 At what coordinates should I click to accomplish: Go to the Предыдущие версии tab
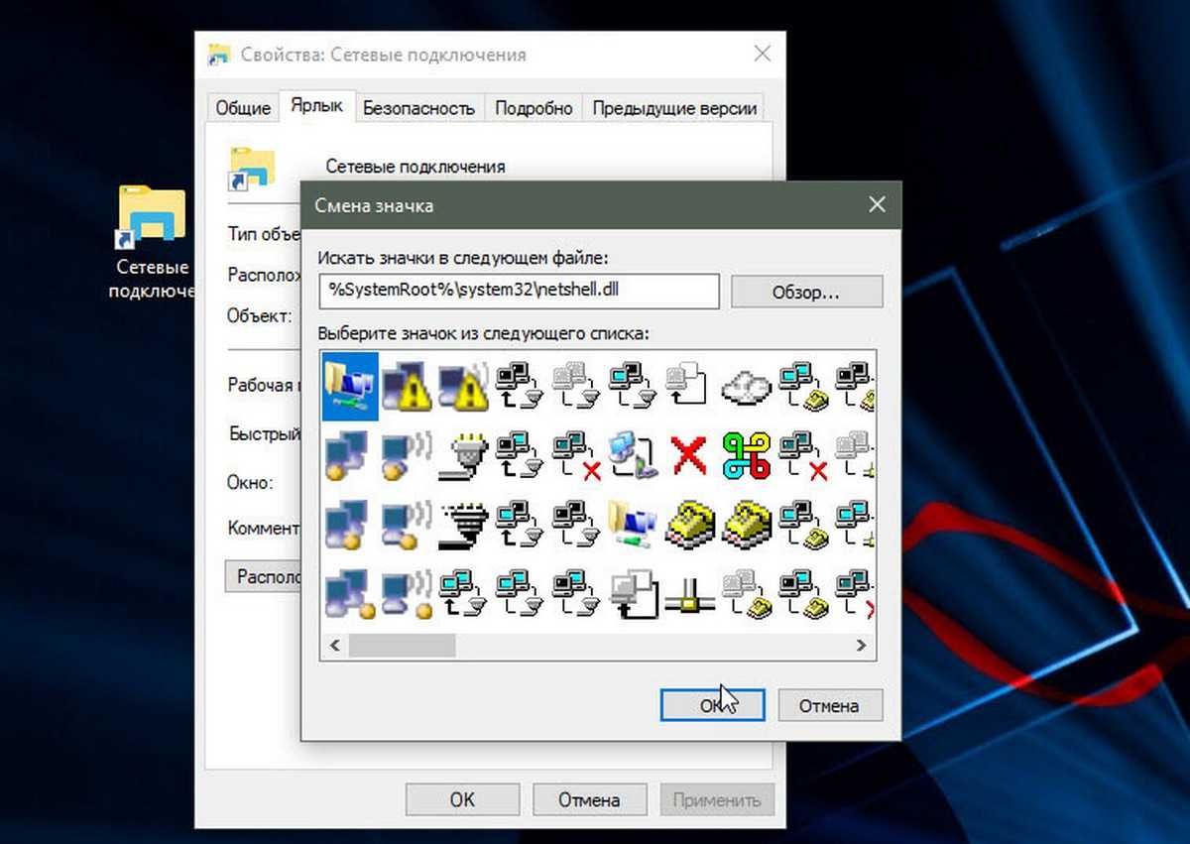[x=674, y=108]
